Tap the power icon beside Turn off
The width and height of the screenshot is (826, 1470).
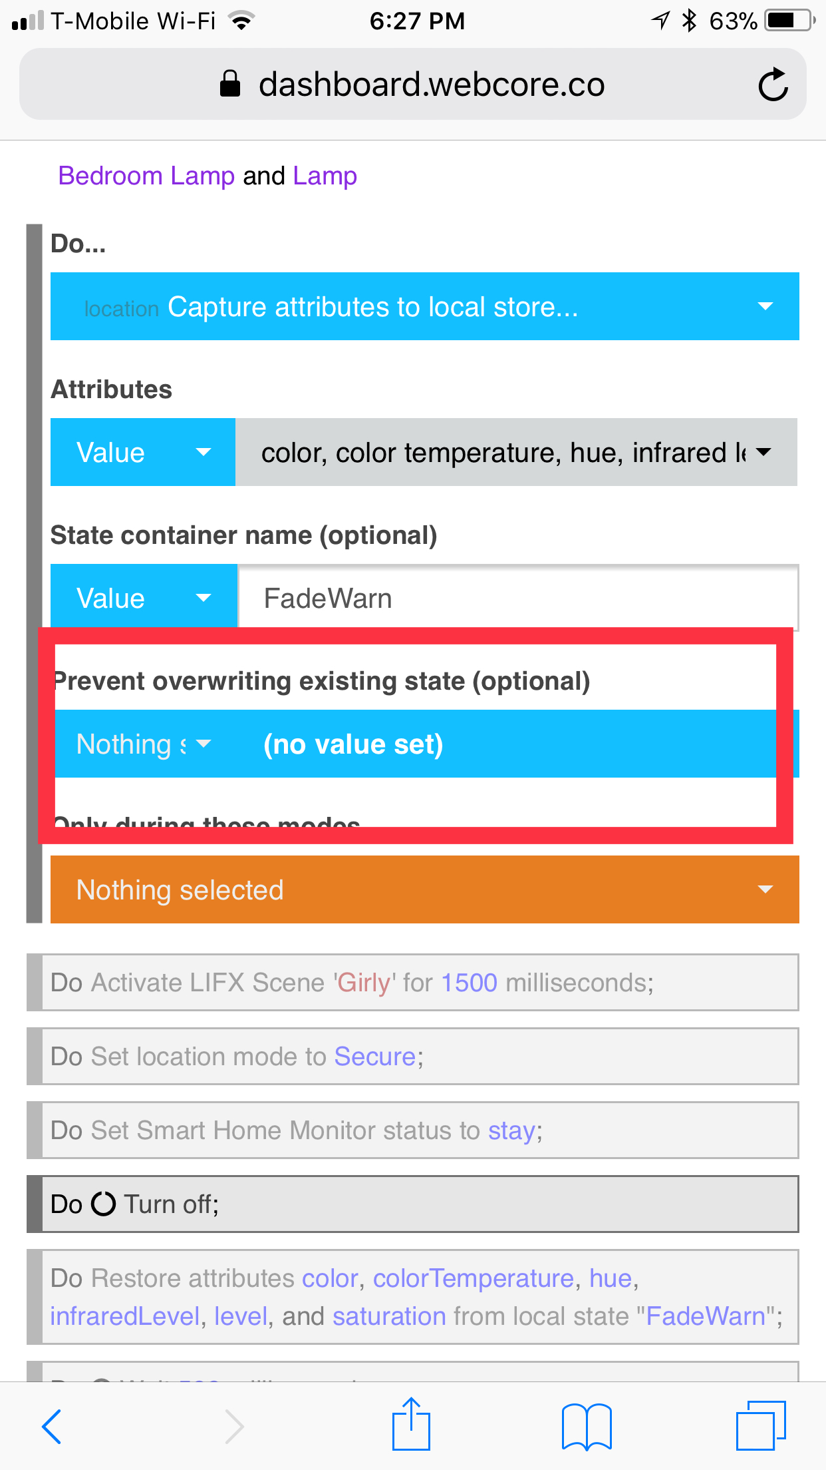tap(103, 1204)
